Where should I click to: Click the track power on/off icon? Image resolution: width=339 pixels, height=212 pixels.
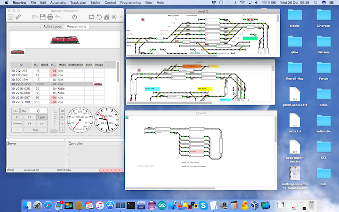74,17
